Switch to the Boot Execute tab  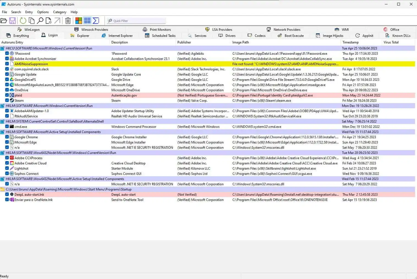tap(291, 35)
